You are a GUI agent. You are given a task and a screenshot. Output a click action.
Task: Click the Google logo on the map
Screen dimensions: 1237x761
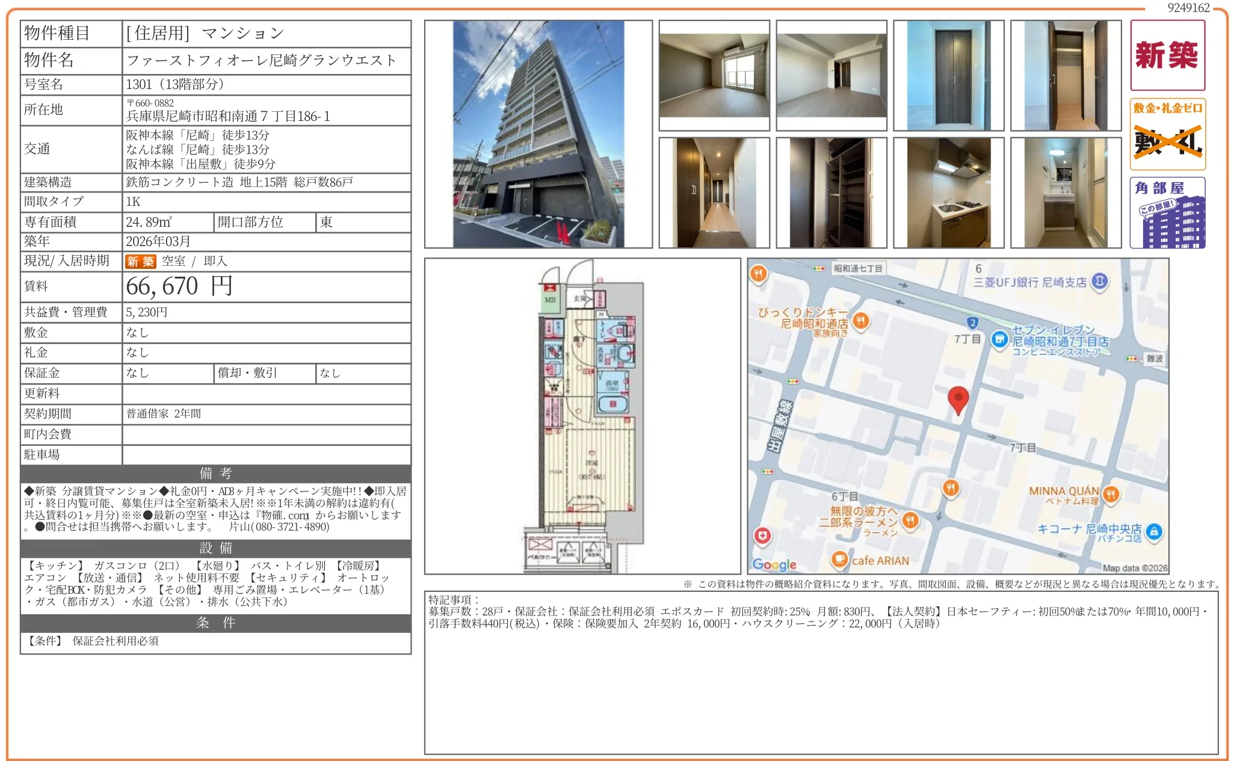(774, 564)
